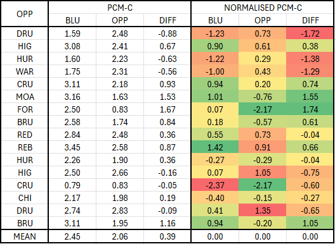Click the green -2.17 FOR OPP cell
Image resolution: width=335 pixels, height=244 pixels.
point(263,109)
